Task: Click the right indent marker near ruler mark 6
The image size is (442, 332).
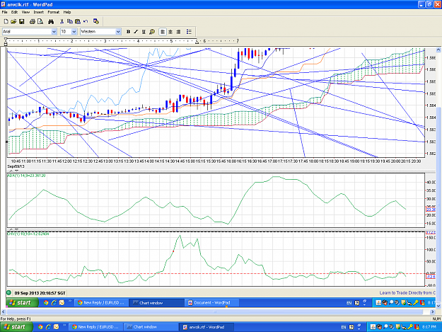Action: 197,42
